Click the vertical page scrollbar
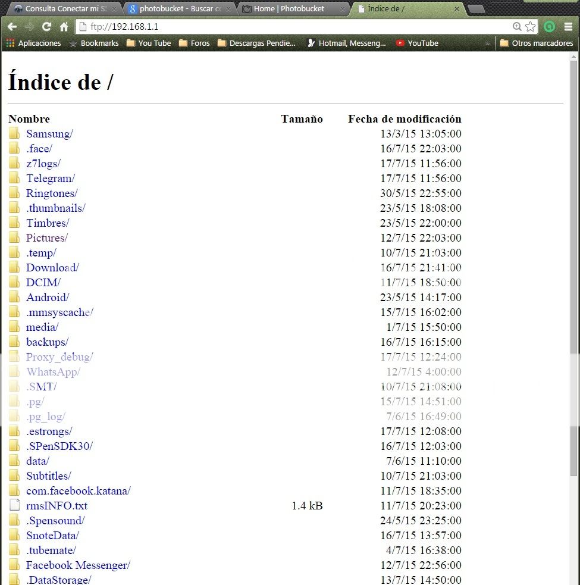The height and width of the screenshot is (585, 580). [573, 298]
